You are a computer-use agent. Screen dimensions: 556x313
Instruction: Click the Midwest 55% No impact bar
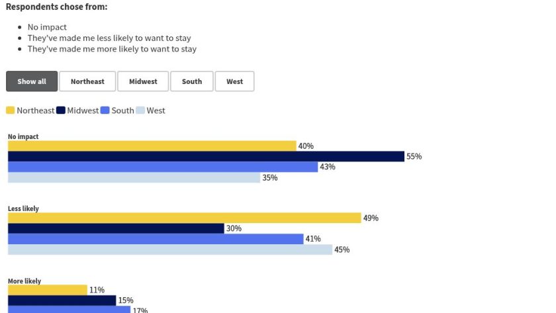(x=206, y=157)
